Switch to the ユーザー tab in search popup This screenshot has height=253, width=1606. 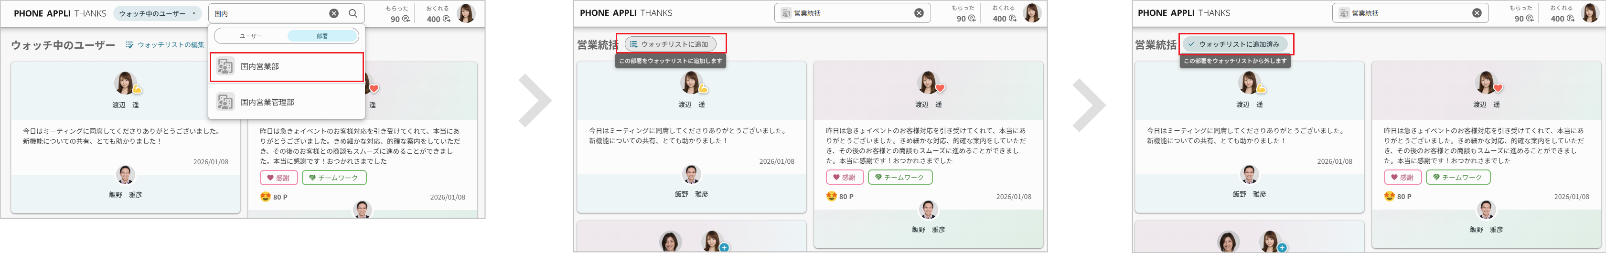251,36
